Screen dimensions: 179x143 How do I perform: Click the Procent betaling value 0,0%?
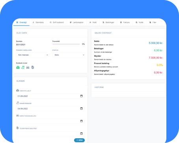tap(160, 65)
